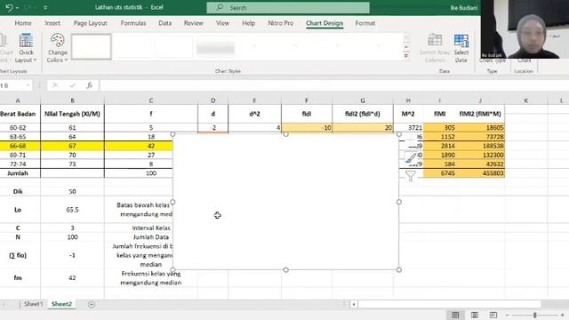Click the Chart Styles paintbrush button
Viewport: 569px width, 320px height.
[411, 157]
